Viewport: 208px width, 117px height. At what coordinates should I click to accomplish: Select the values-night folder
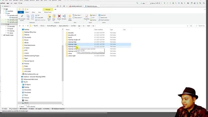(x=72, y=56)
